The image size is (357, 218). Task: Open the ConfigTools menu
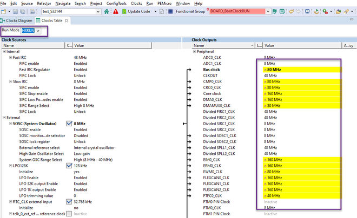(x=116, y=3)
